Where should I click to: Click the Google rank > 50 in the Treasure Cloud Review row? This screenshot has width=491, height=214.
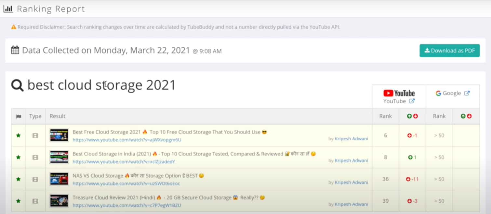439,201
